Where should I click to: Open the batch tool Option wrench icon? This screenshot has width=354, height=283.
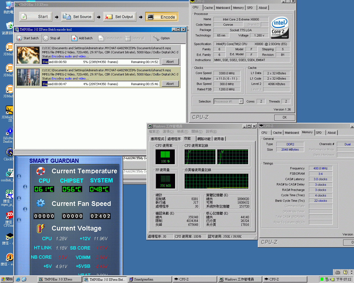pyautogui.click(x=156, y=38)
